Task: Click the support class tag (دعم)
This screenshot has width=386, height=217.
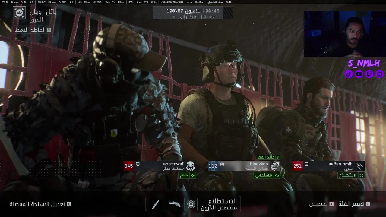Action: [187, 175]
